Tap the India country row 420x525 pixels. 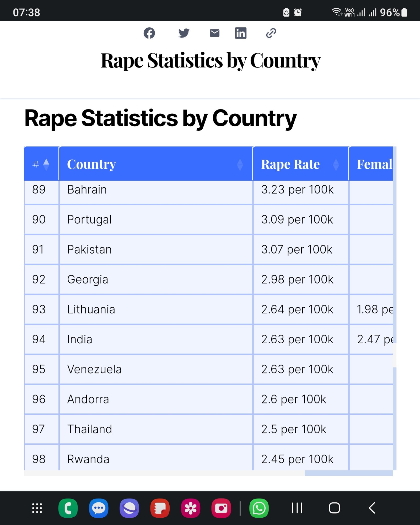pos(208,339)
